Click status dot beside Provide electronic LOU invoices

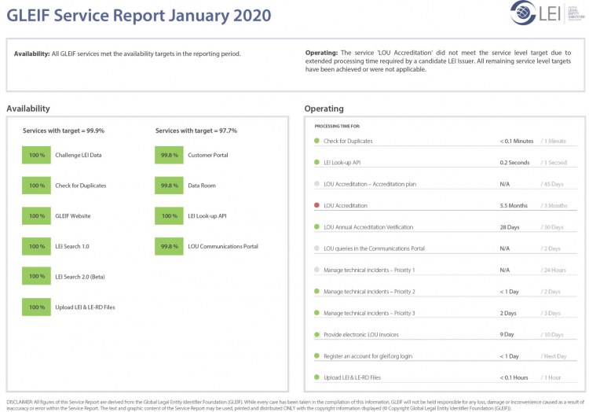pyautogui.click(x=316, y=335)
